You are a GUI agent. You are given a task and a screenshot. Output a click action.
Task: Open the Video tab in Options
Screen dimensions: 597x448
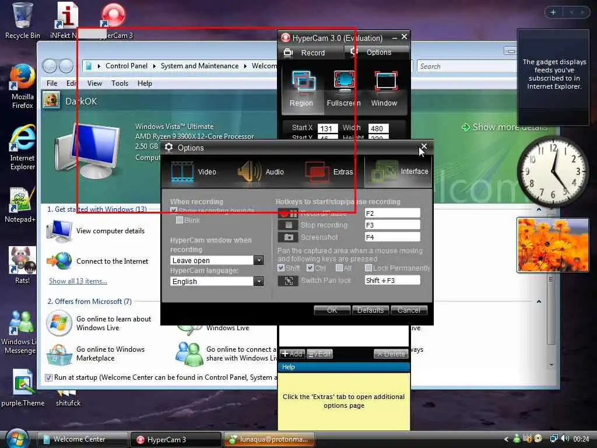click(x=194, y=172)
